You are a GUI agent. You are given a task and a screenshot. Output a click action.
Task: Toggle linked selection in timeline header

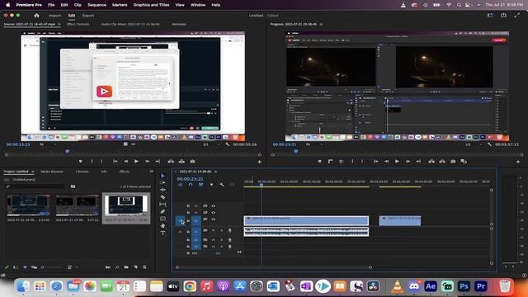click(x=201, y=185)
